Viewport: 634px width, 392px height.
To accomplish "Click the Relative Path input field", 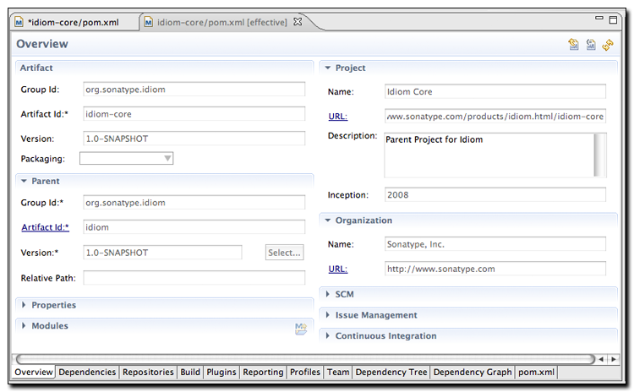I will pos(194,278).
